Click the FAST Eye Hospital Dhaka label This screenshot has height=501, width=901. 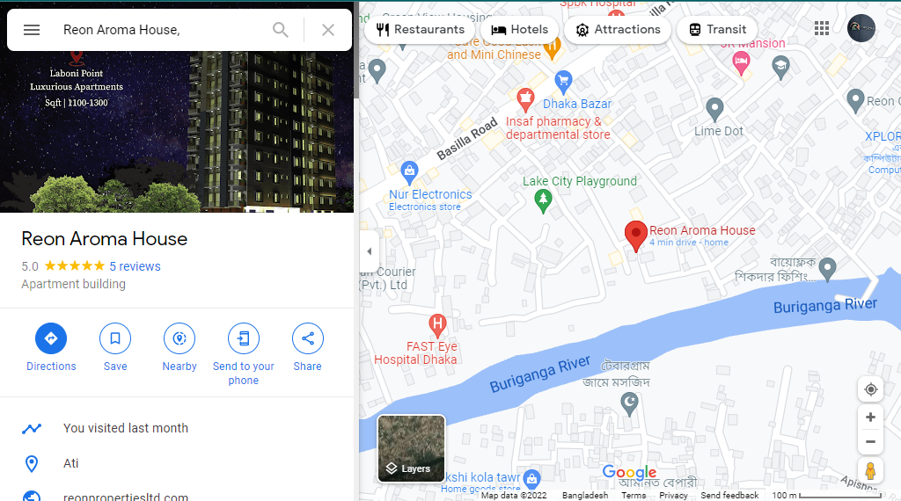(415, 353)
